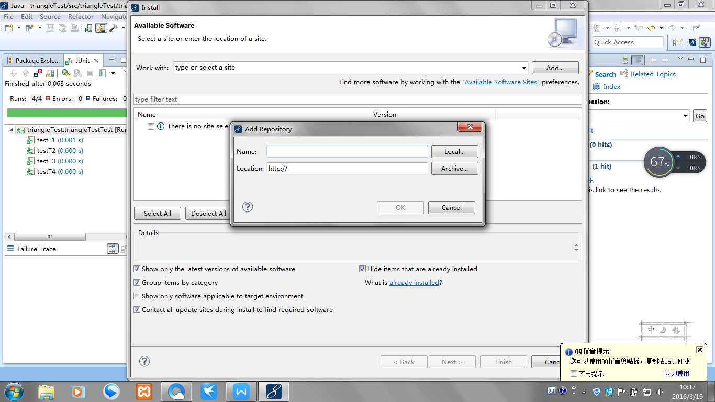Click the Rerun Test icon in JUnit view
This screenshot has height=402, width=715.
pyautogui.click(x=65, y=73)
